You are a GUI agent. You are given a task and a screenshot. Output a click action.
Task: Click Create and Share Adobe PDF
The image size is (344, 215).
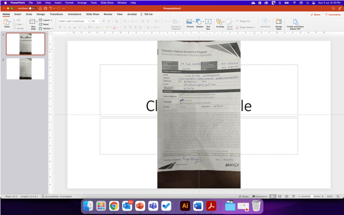point(295,23)
